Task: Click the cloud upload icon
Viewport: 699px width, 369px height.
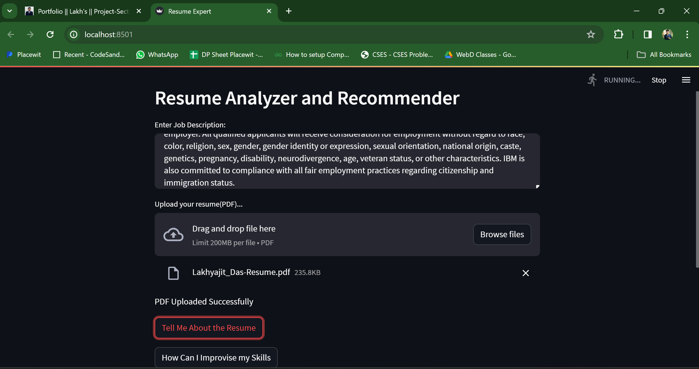Action: point(173,235)
